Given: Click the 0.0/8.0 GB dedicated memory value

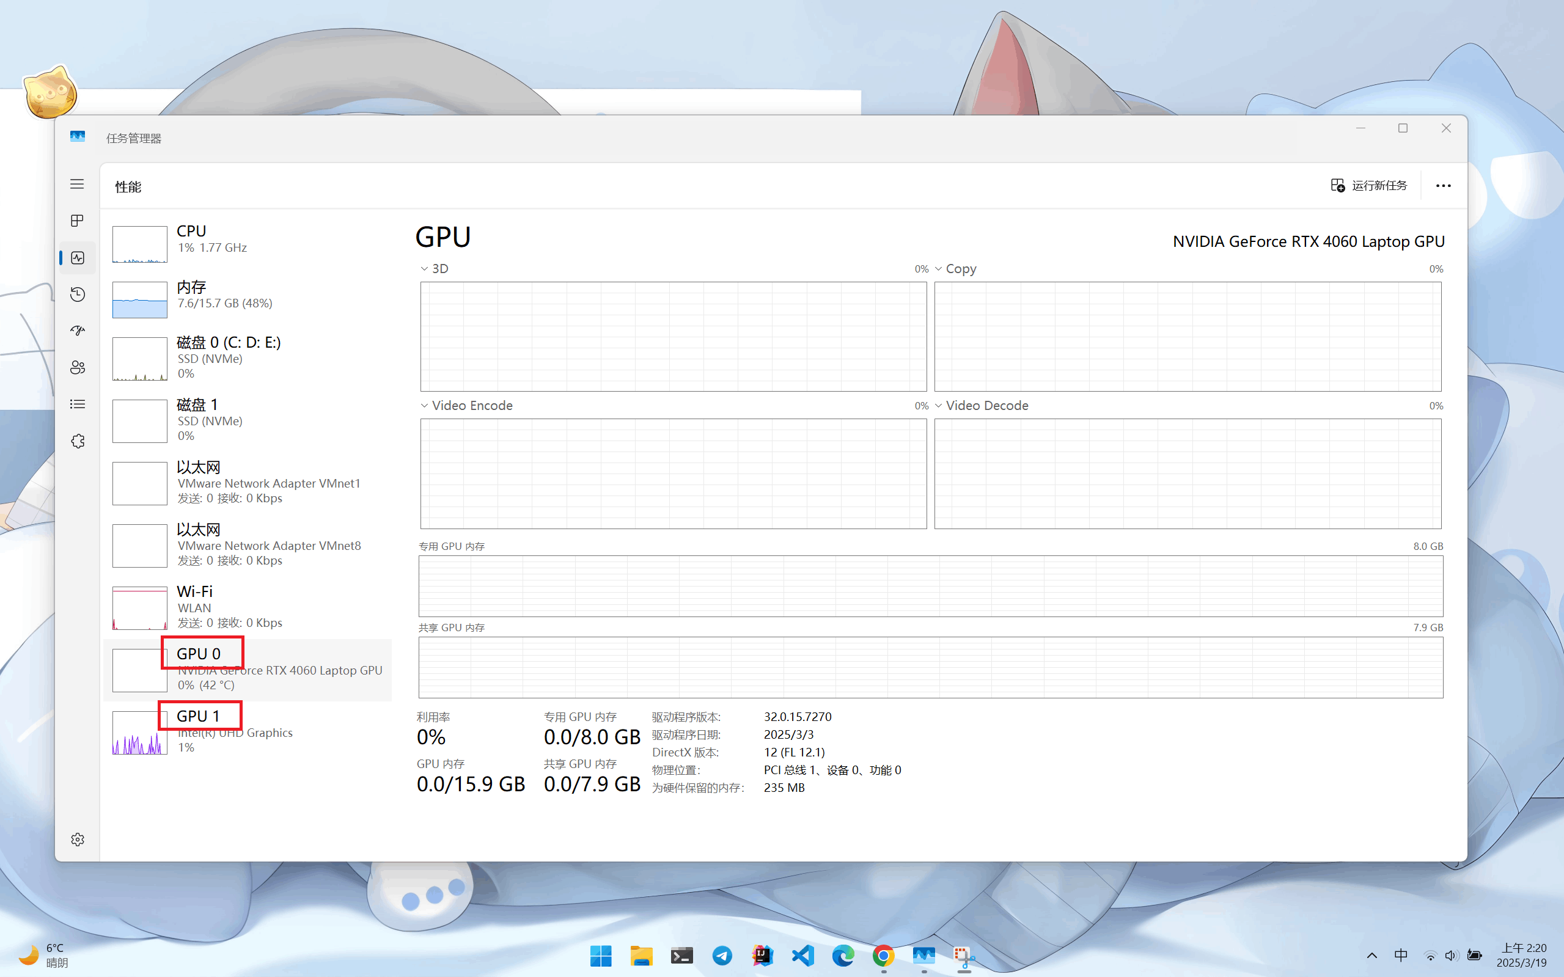Looking at the screenshot, I should tap(592, 737).
